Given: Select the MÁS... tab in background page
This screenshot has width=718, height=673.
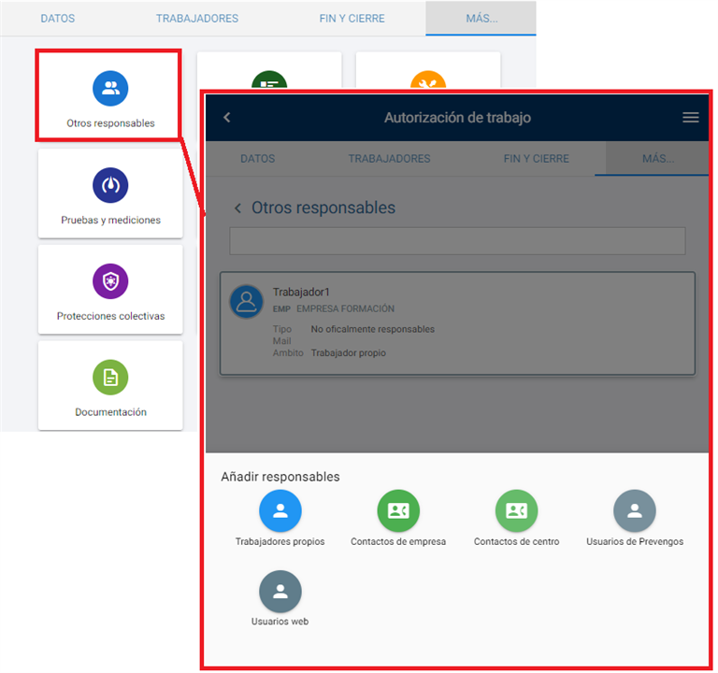Looking at the screenshot, I should 481,19.
